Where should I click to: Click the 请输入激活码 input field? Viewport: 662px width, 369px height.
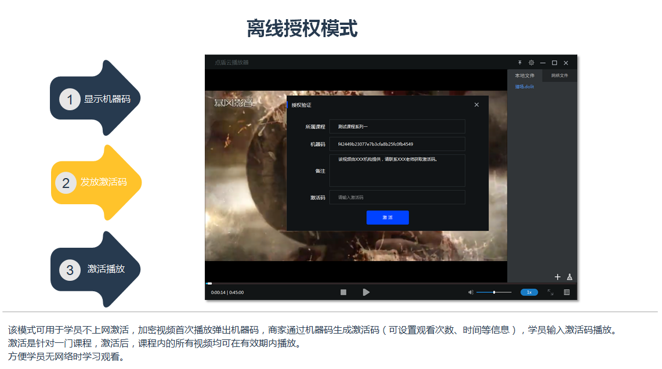pos(397,197)
